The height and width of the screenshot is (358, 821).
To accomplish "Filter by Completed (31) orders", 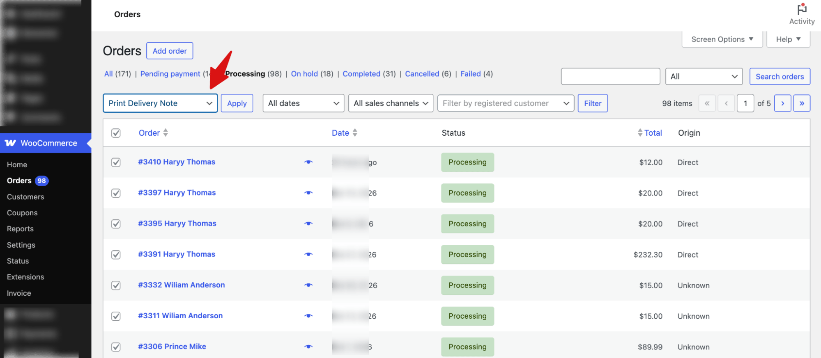I will coord(369,74).
